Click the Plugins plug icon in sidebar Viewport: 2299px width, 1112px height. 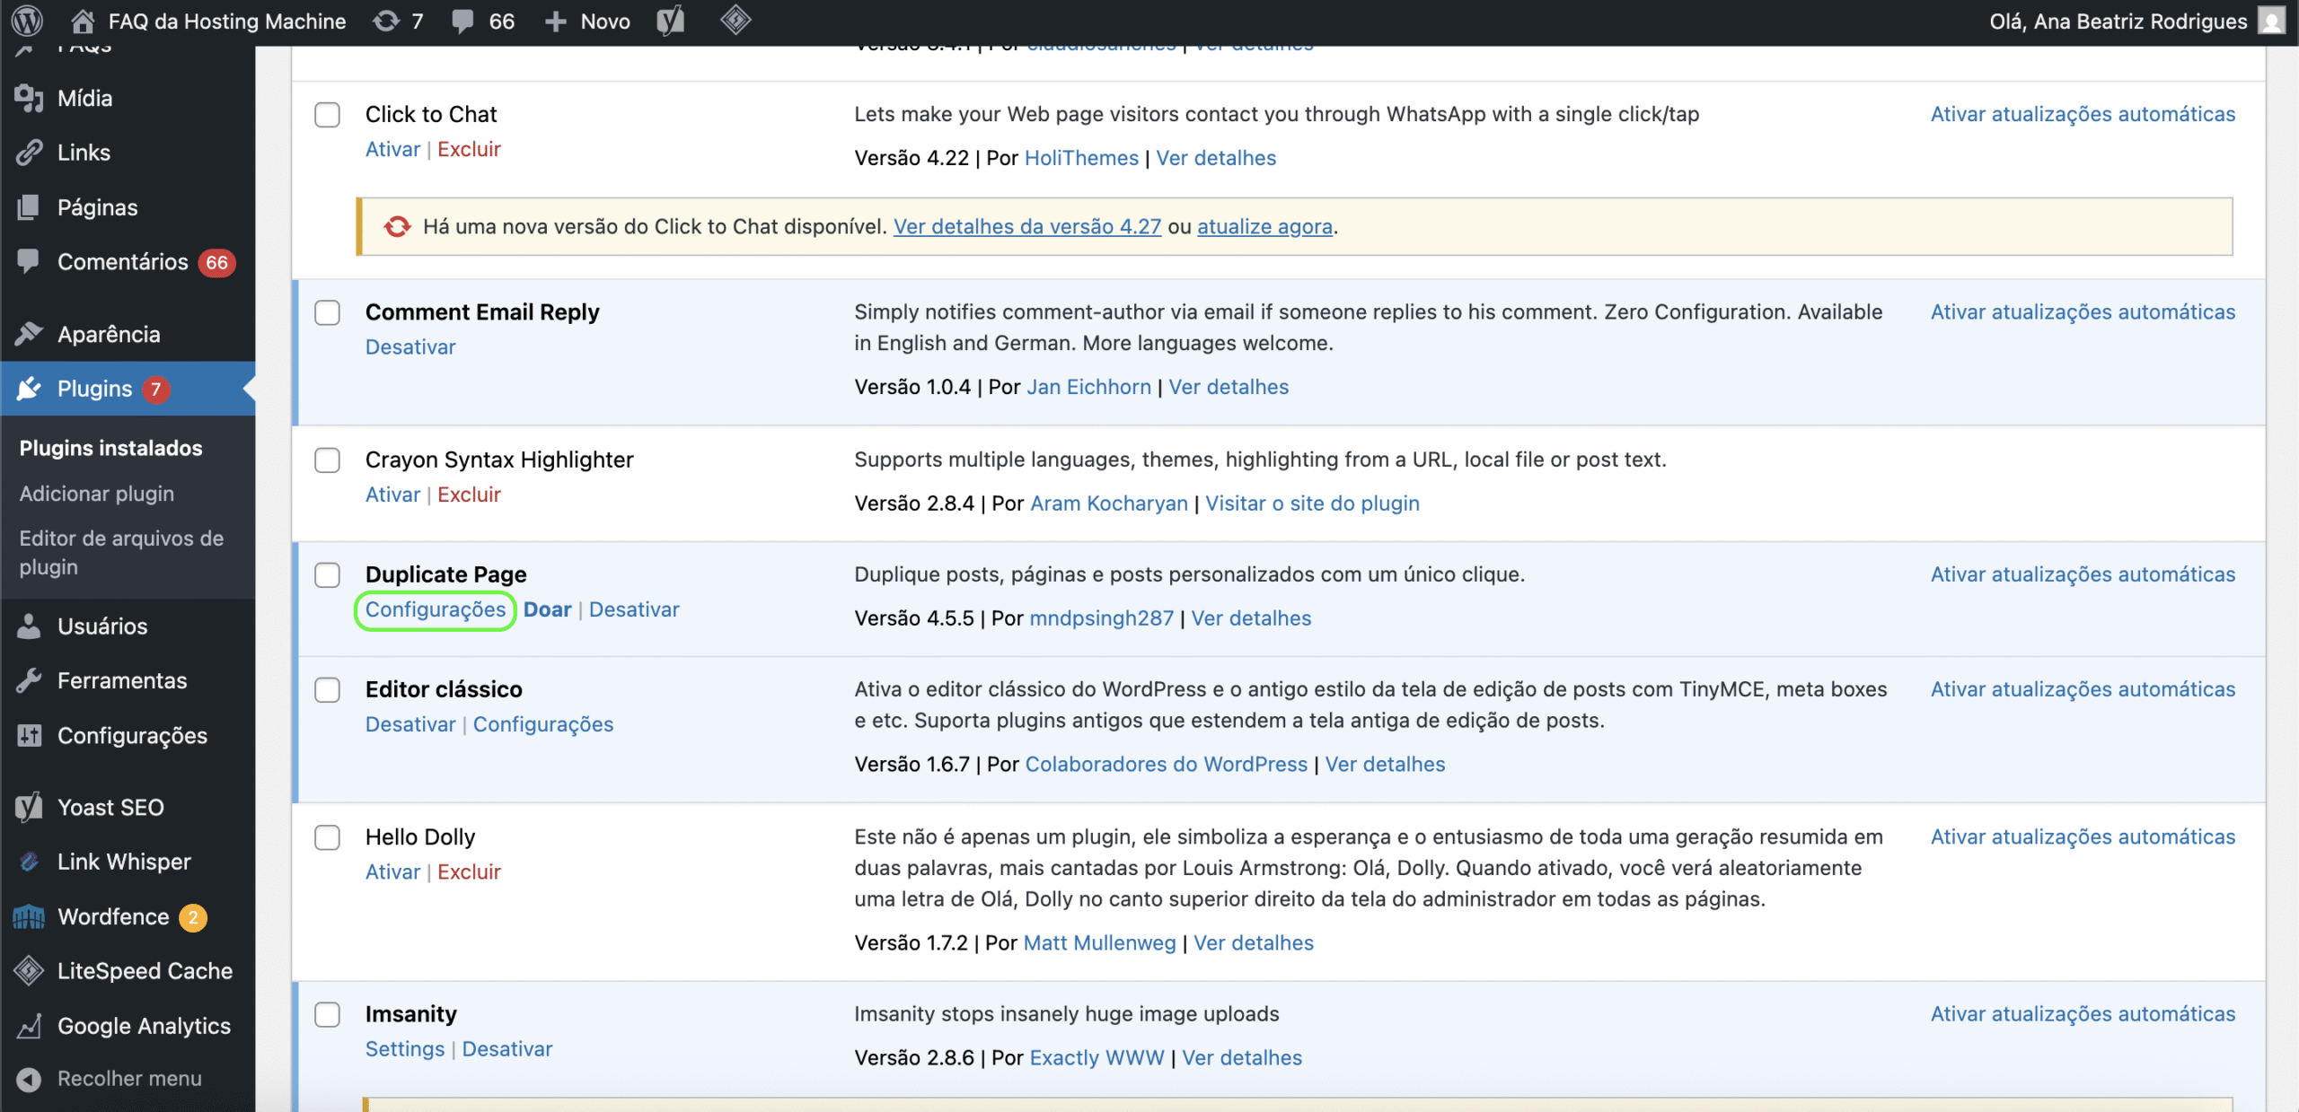pyautogui.click(x=29, y=389)
